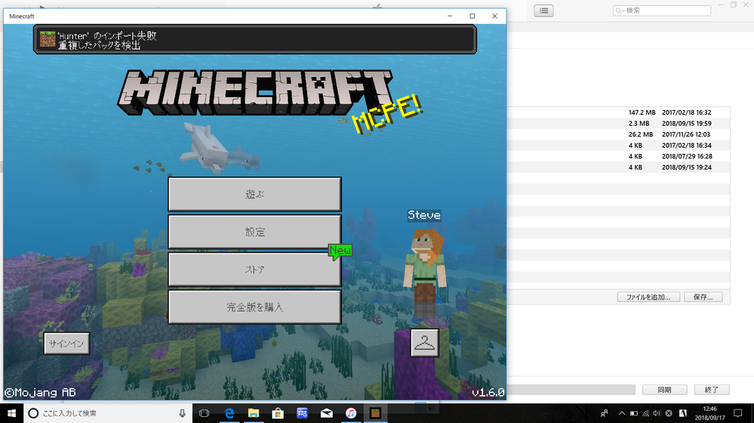The height and width of the screenshot is (423, 754).
Task: Select the 26.2 MB file row
Action: (619, 134)
